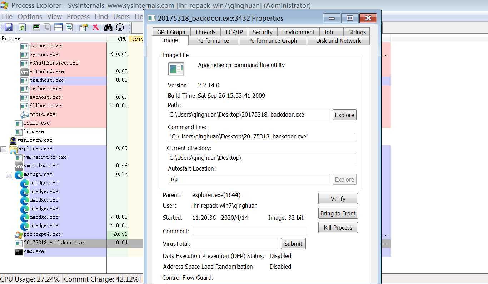
Task: Click the 20175318_backdoor.exe process row icon
Action: tap(19, 243)
